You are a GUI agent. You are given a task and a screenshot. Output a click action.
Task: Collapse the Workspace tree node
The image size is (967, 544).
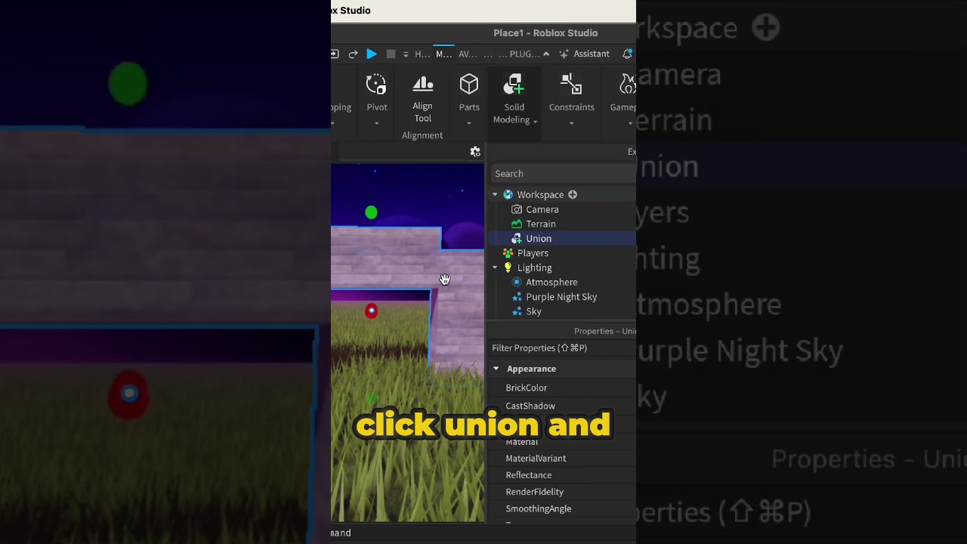click(496, 195)
